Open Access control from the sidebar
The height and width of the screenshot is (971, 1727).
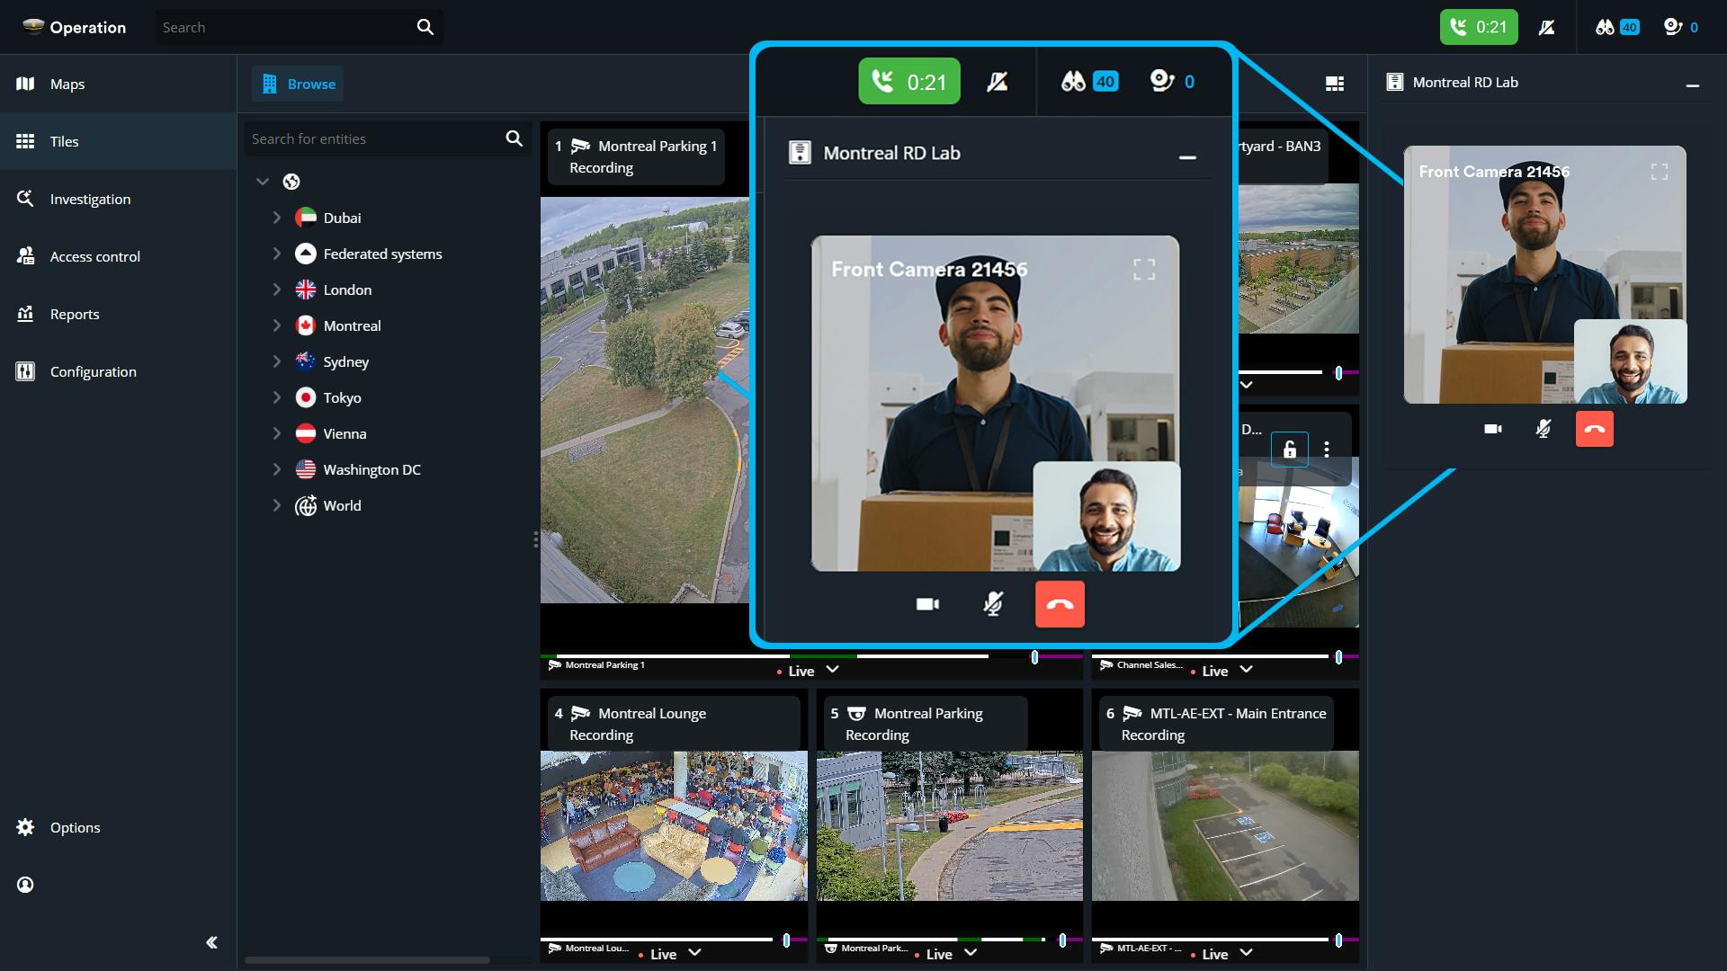[x=94, y=256]
